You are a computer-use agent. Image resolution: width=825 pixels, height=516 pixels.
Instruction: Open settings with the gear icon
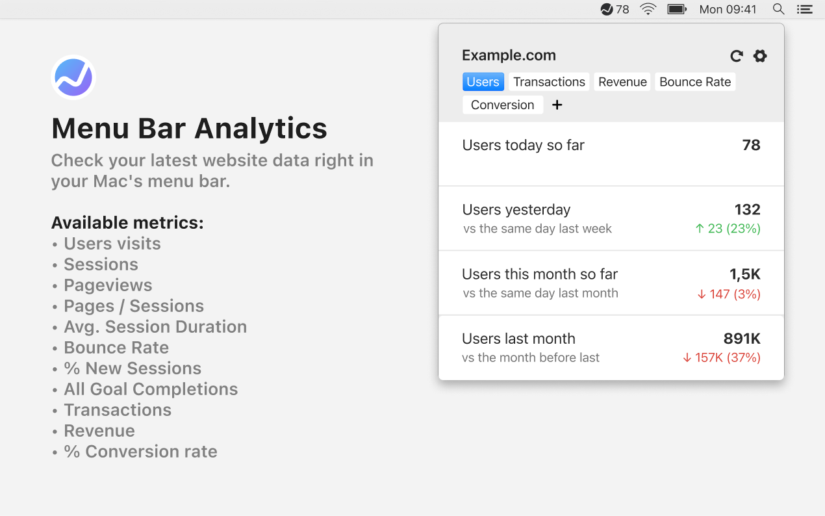point(760,56)
